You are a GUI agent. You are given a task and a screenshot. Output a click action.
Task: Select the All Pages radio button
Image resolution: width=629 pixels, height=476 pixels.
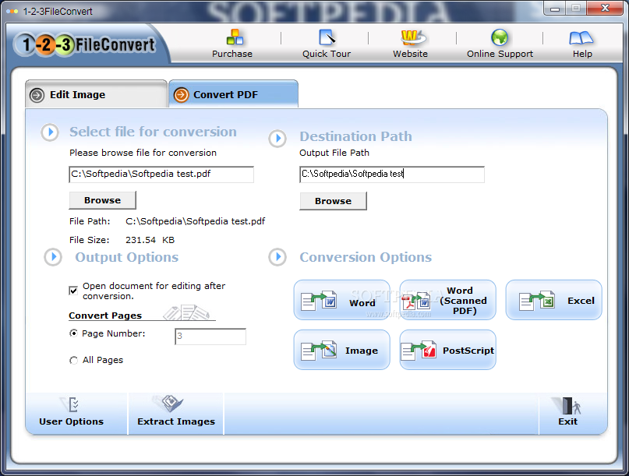pos(73,360)
